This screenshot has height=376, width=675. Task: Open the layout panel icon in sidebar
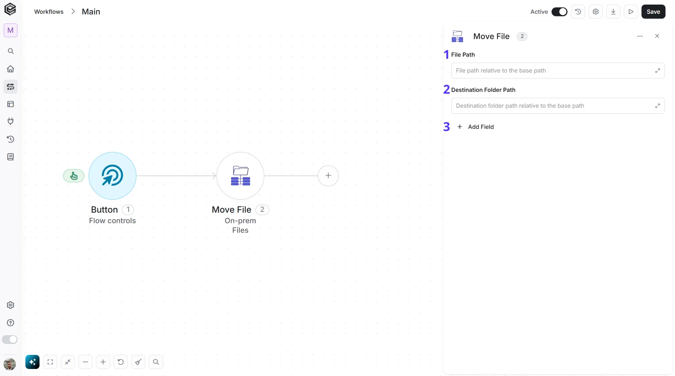pos(11,104)
